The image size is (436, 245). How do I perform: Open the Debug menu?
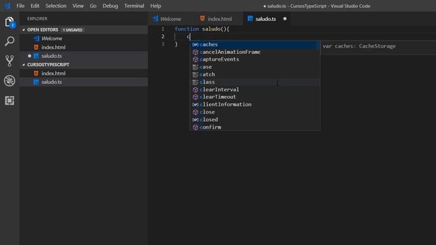coord(110,6)
